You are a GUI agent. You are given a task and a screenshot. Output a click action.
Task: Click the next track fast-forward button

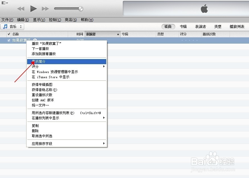45,9
